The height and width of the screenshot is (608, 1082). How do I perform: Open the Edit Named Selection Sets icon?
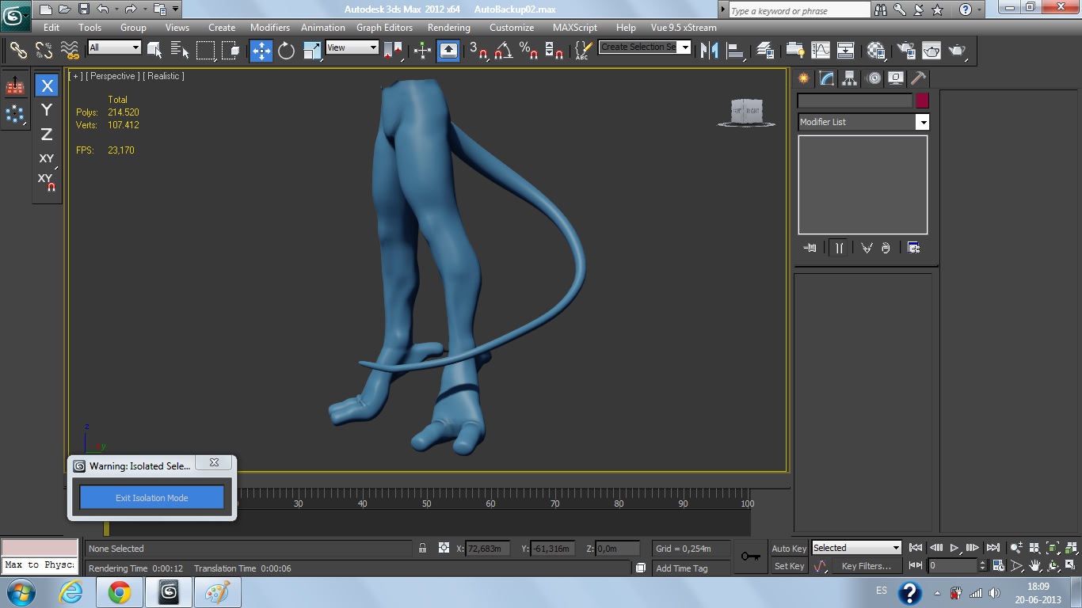click(x=582, y=51)
